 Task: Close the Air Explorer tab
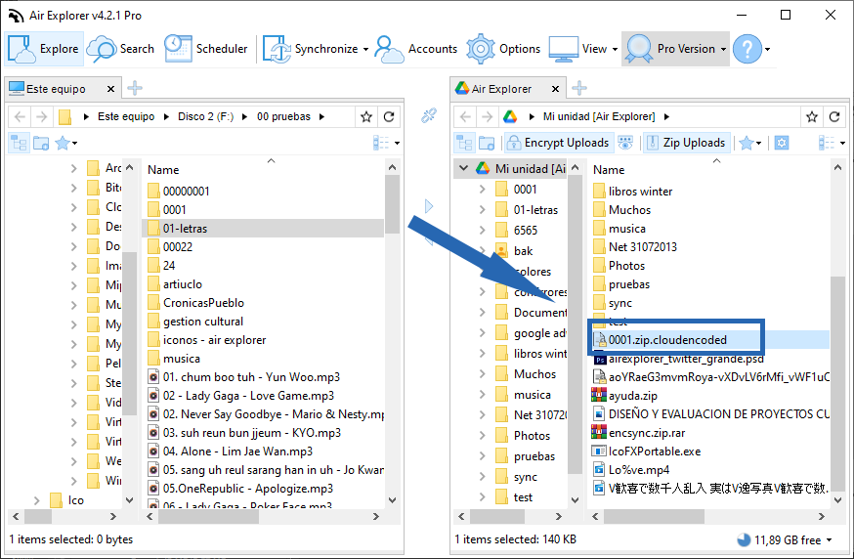(x=555, y=89)
